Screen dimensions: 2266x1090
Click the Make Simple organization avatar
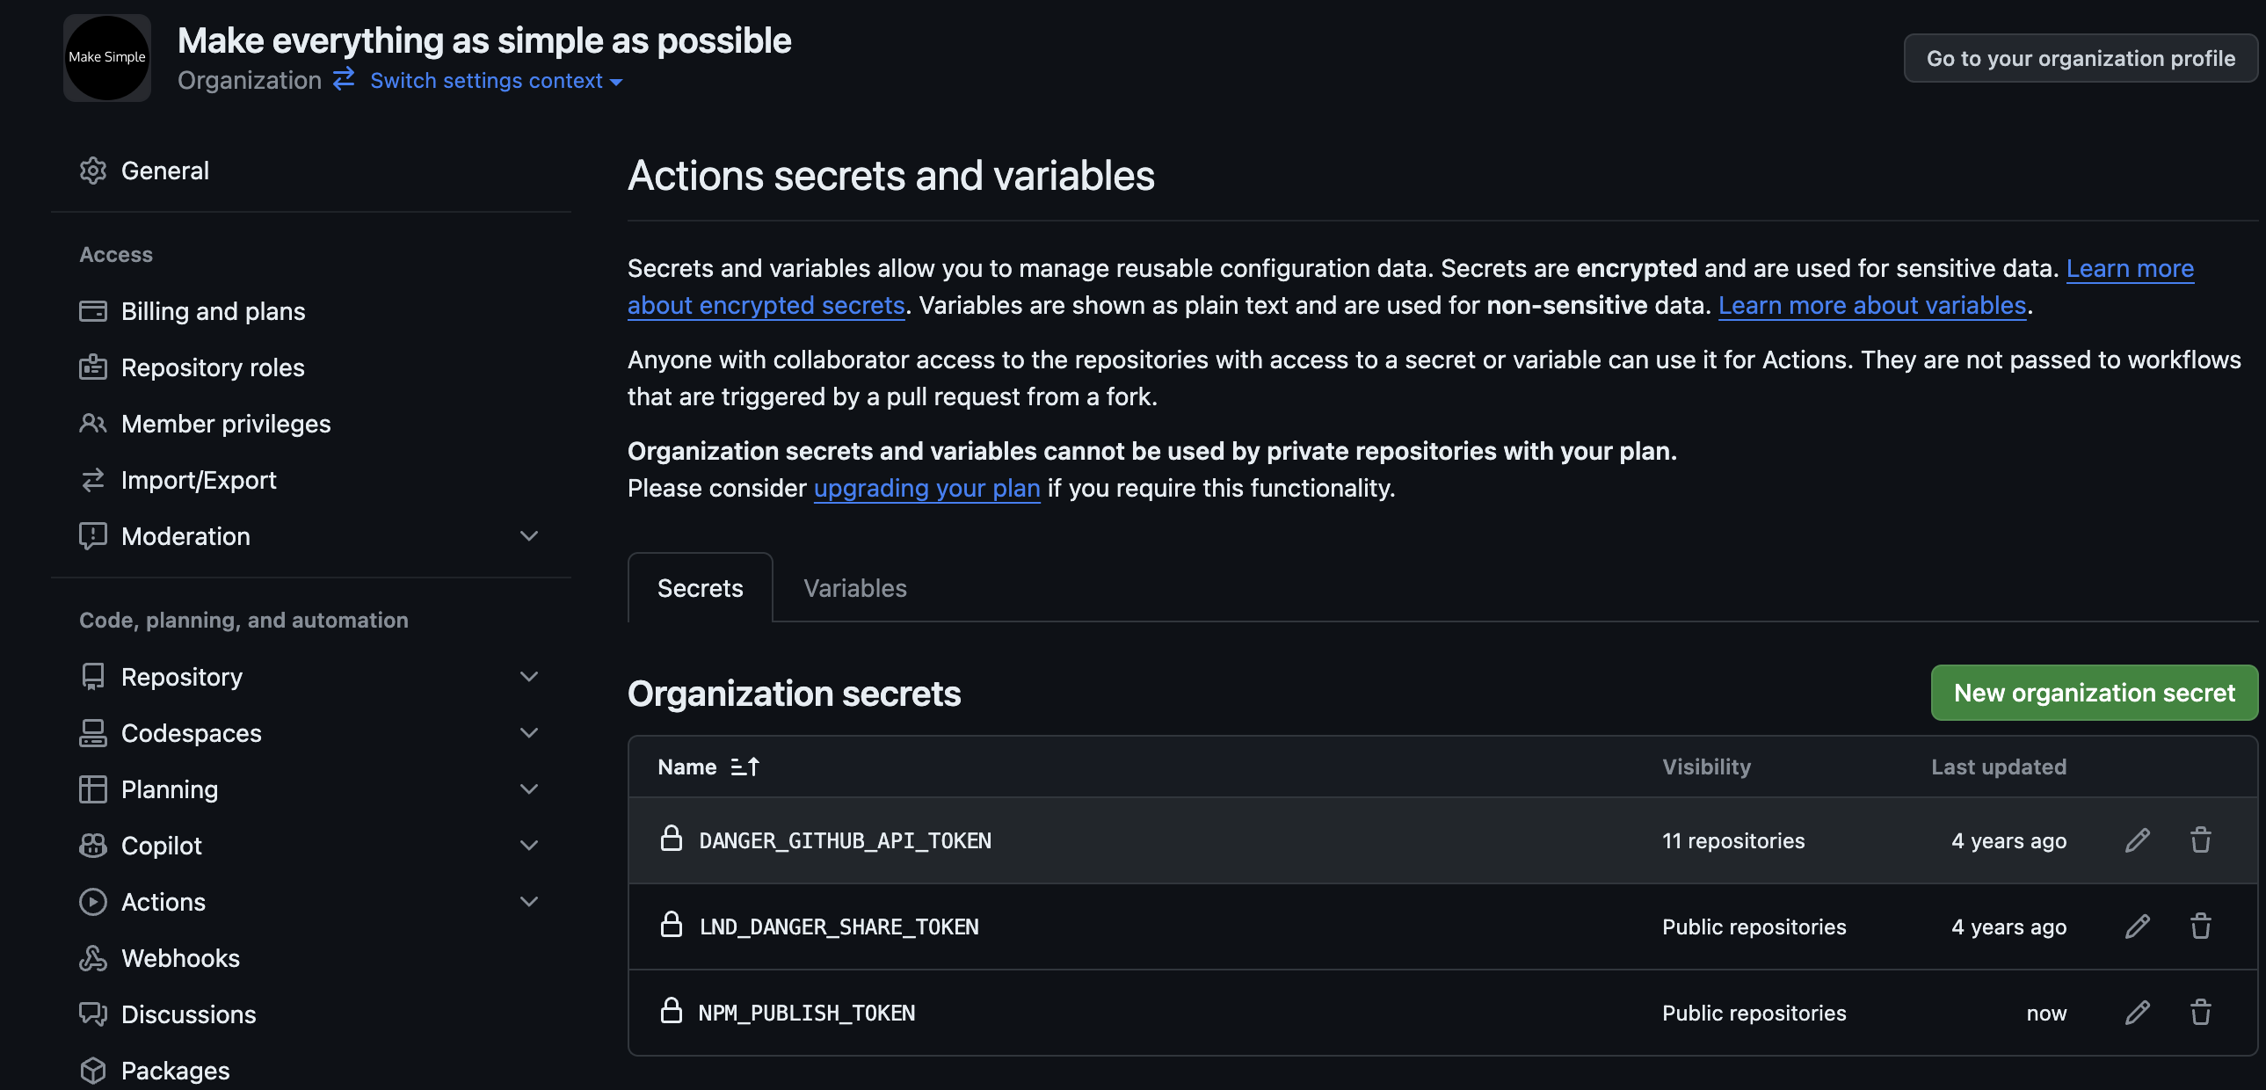pos(106,57)
